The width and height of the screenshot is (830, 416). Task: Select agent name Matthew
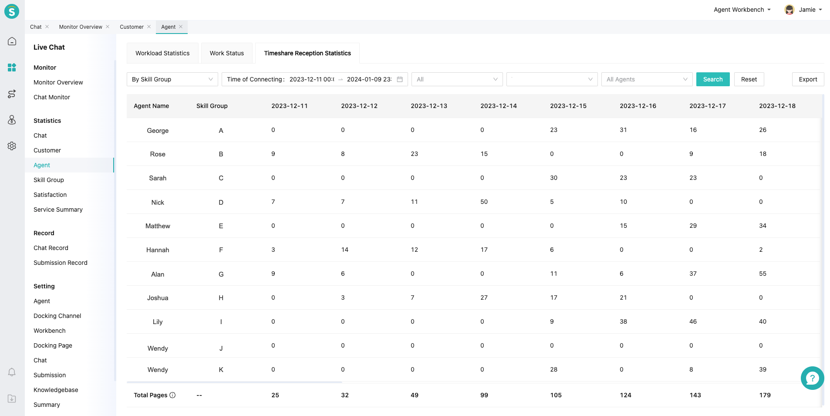click(x=158, y=226)
